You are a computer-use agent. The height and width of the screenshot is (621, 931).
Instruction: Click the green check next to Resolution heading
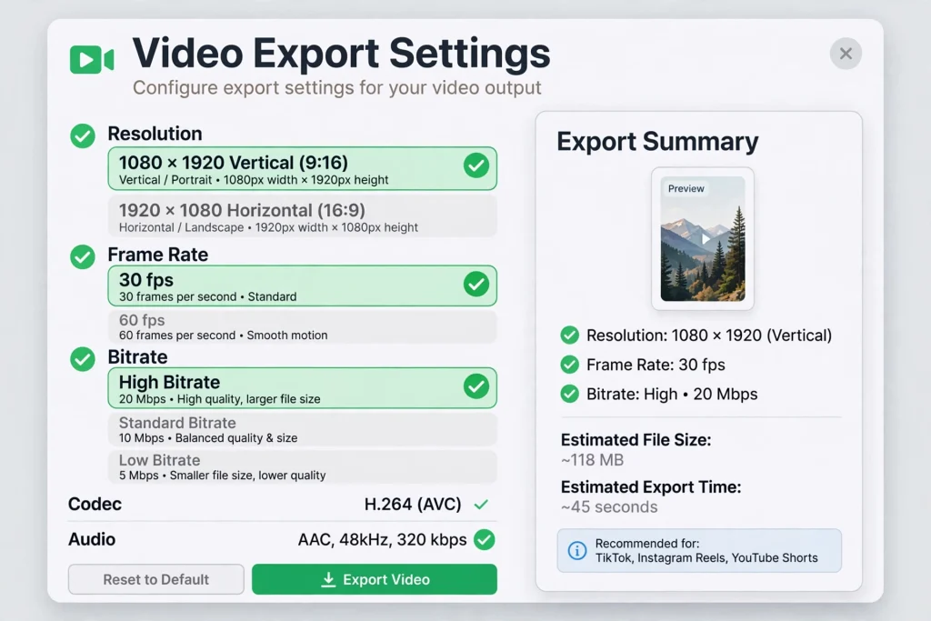tap(83, 136)
